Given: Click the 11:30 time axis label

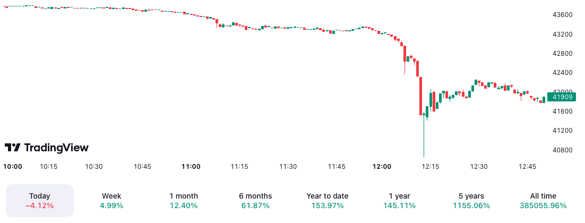Looking at the screenshot, I should [x=288, y=167].
